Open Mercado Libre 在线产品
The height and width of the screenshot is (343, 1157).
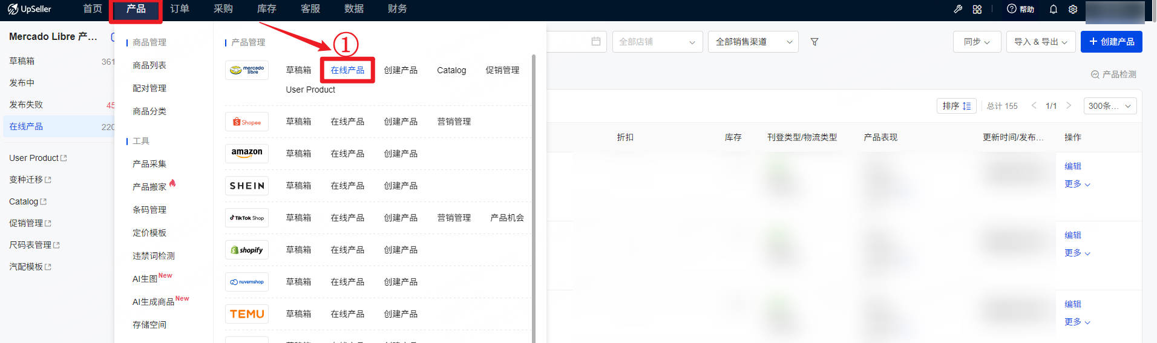[x=347, y=70]
